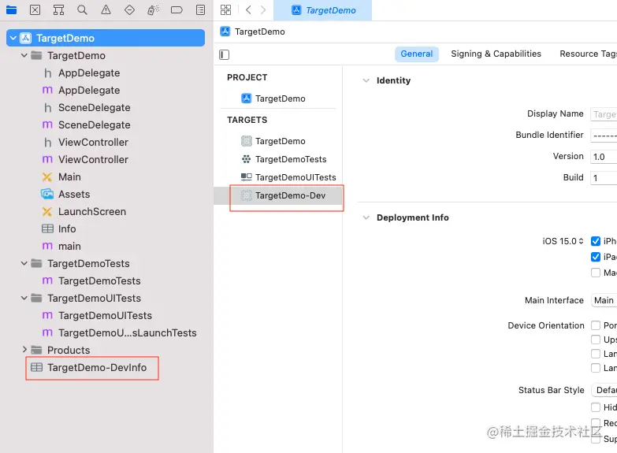Collapse the TargetDemoUITests folder group
Screen dimensions: 617x453
24,298
